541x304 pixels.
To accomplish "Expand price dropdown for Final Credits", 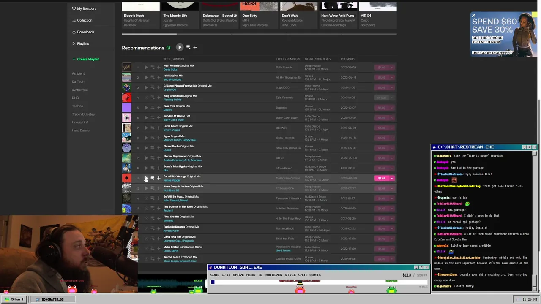I will (392, 218).
